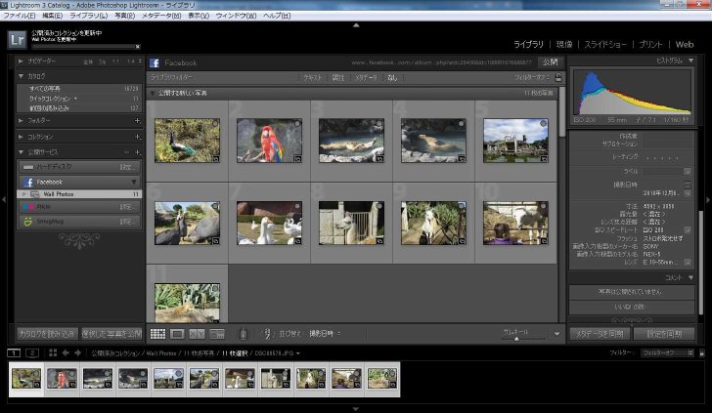Viewport: 712px width, 413px height.
Task: Collapse the Comments panel
Action: [x=690, y=277]
